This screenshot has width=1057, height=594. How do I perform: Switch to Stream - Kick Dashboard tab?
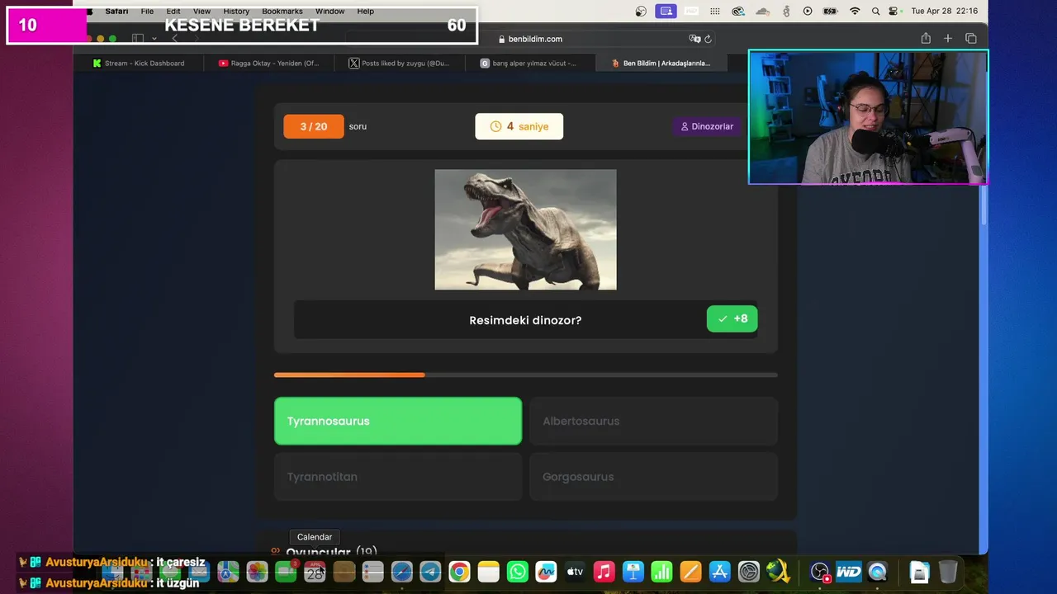(139, 63)
